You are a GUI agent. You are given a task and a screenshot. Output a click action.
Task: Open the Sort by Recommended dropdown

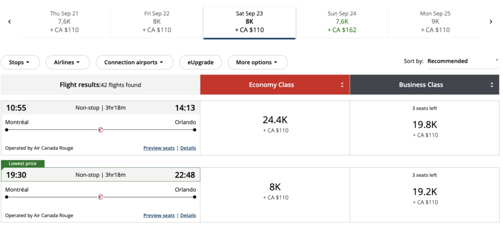point(462,61)
